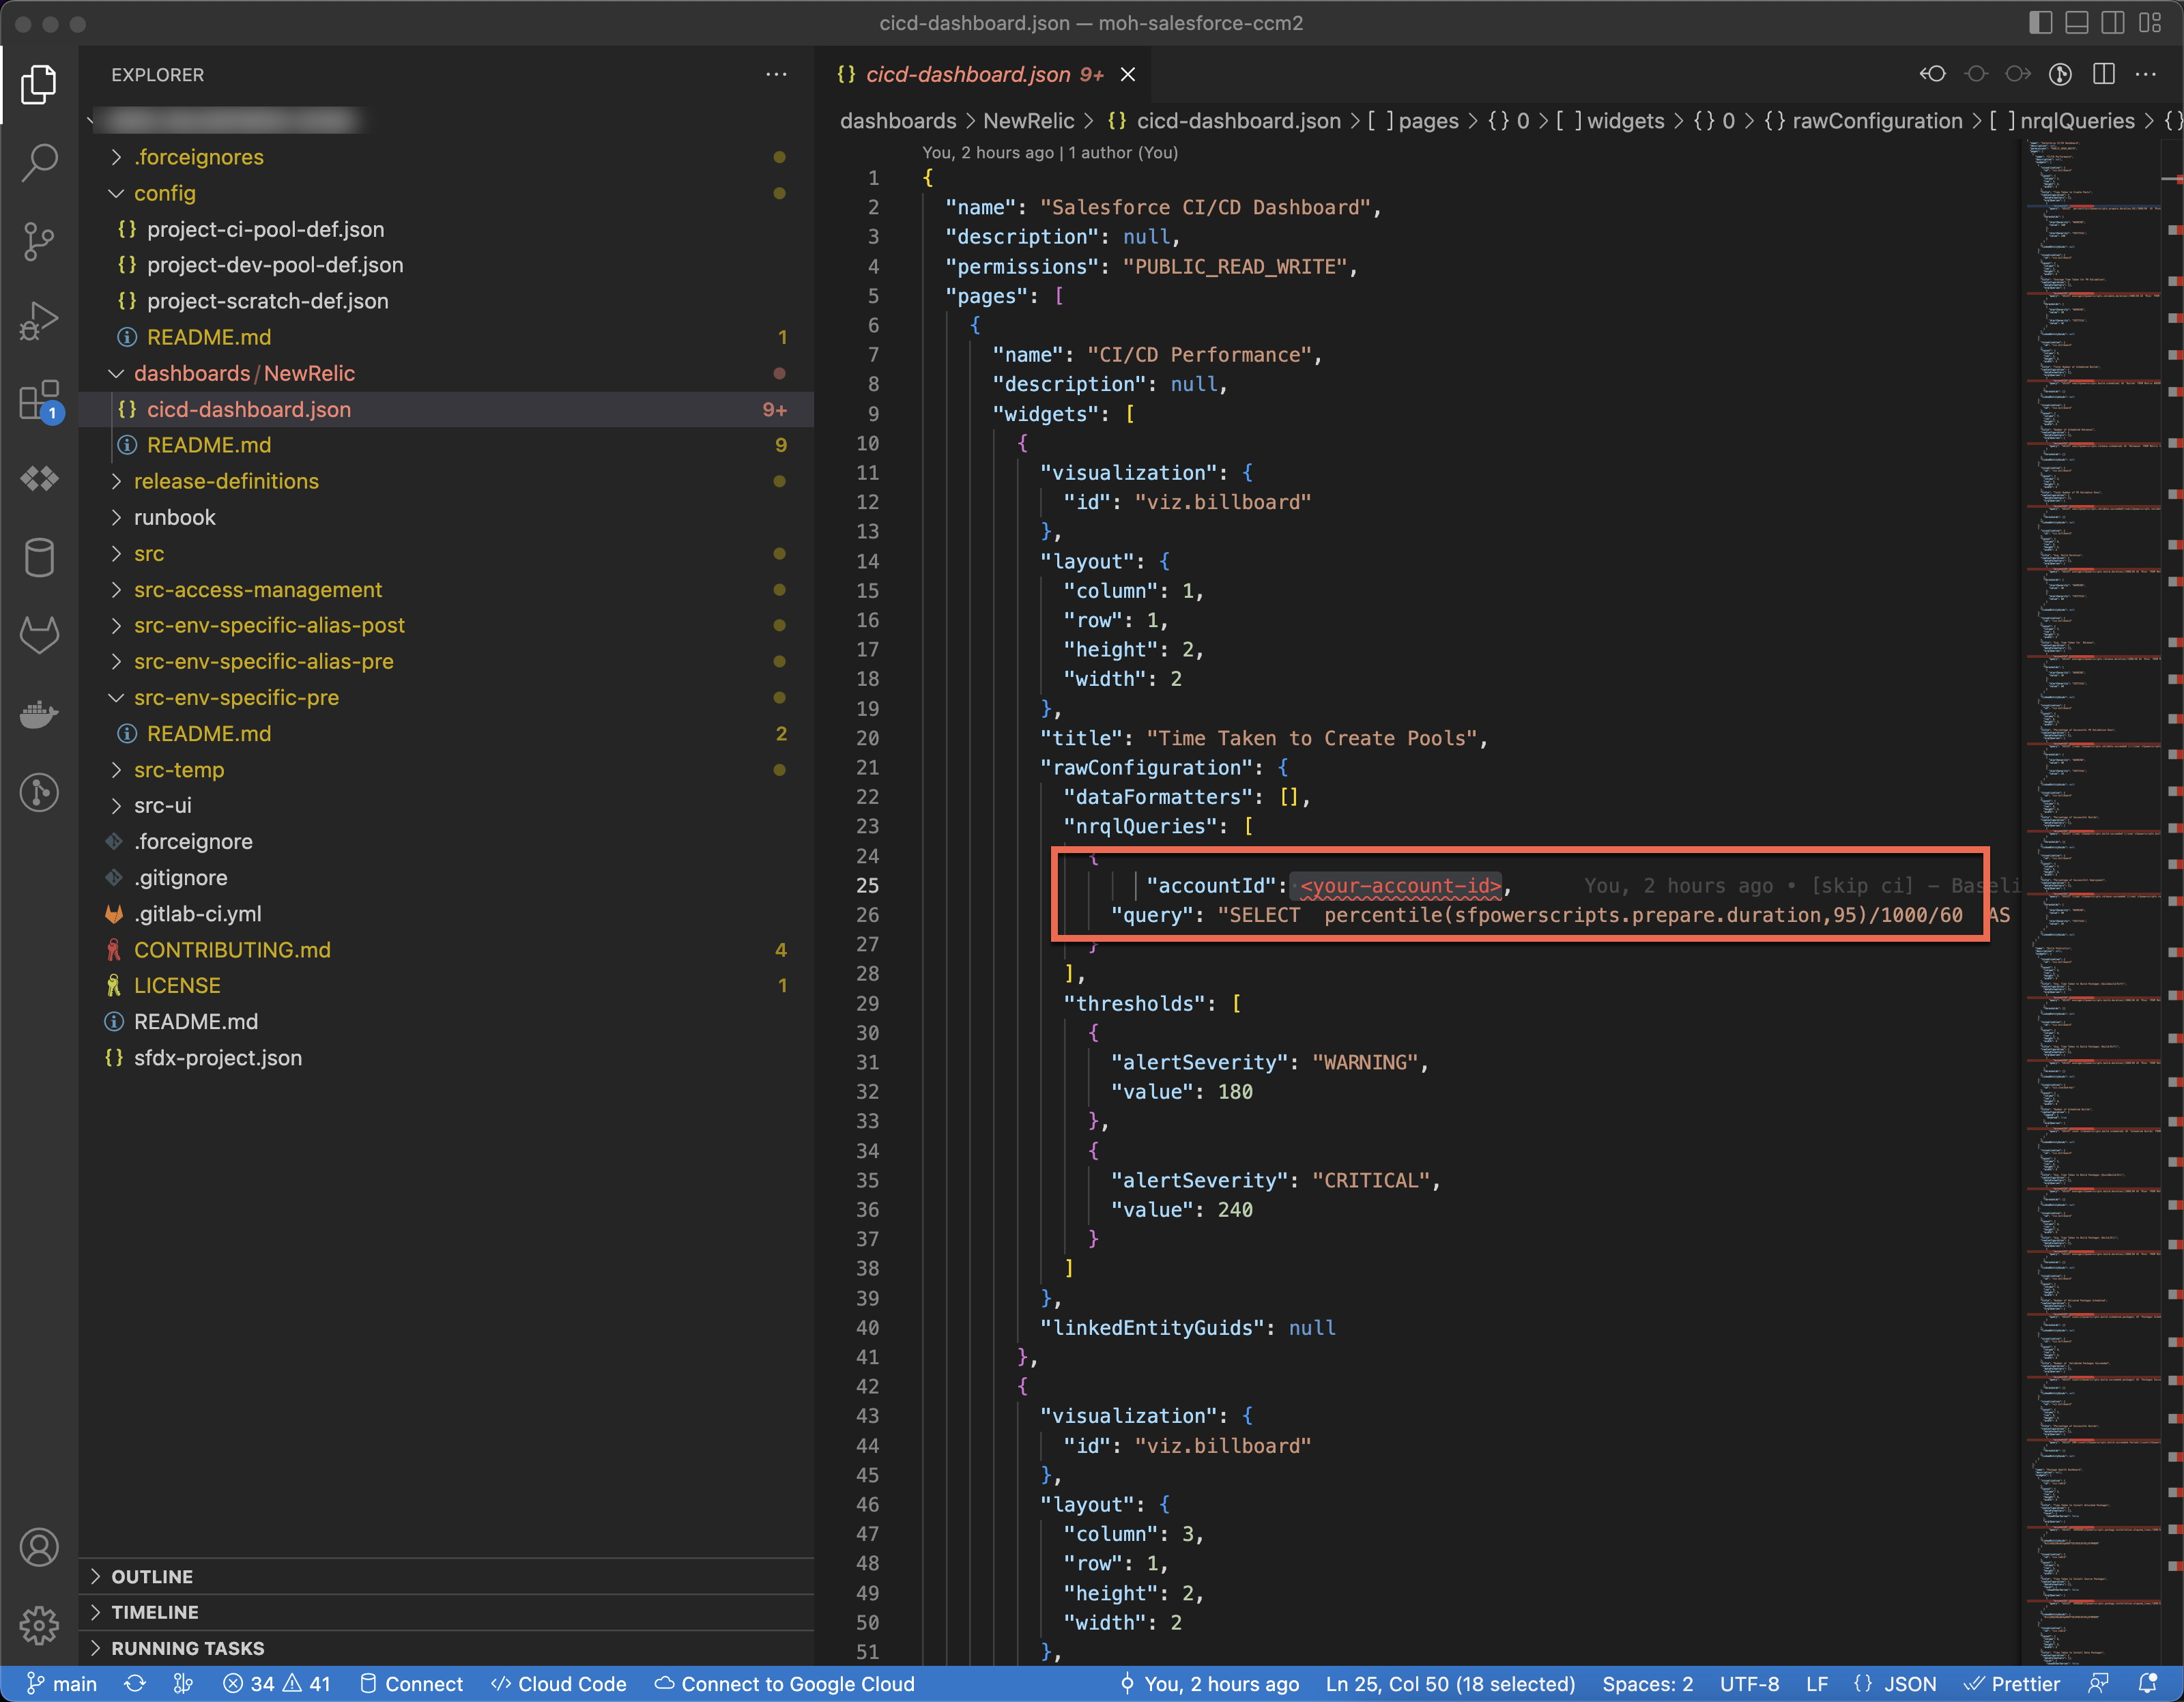
Task: Open the Search view icon
Action: pyautogui.click(x=39, y=162)
